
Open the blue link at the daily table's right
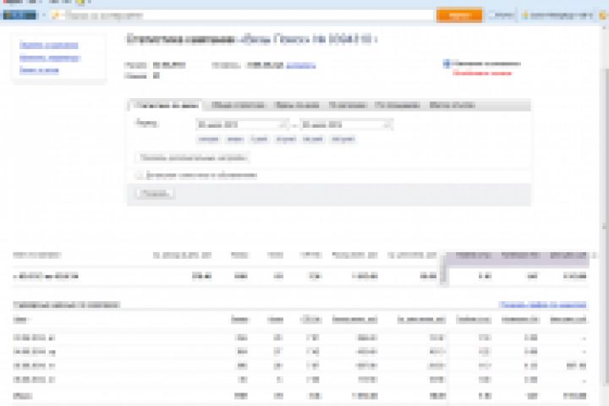pos(542,304)
